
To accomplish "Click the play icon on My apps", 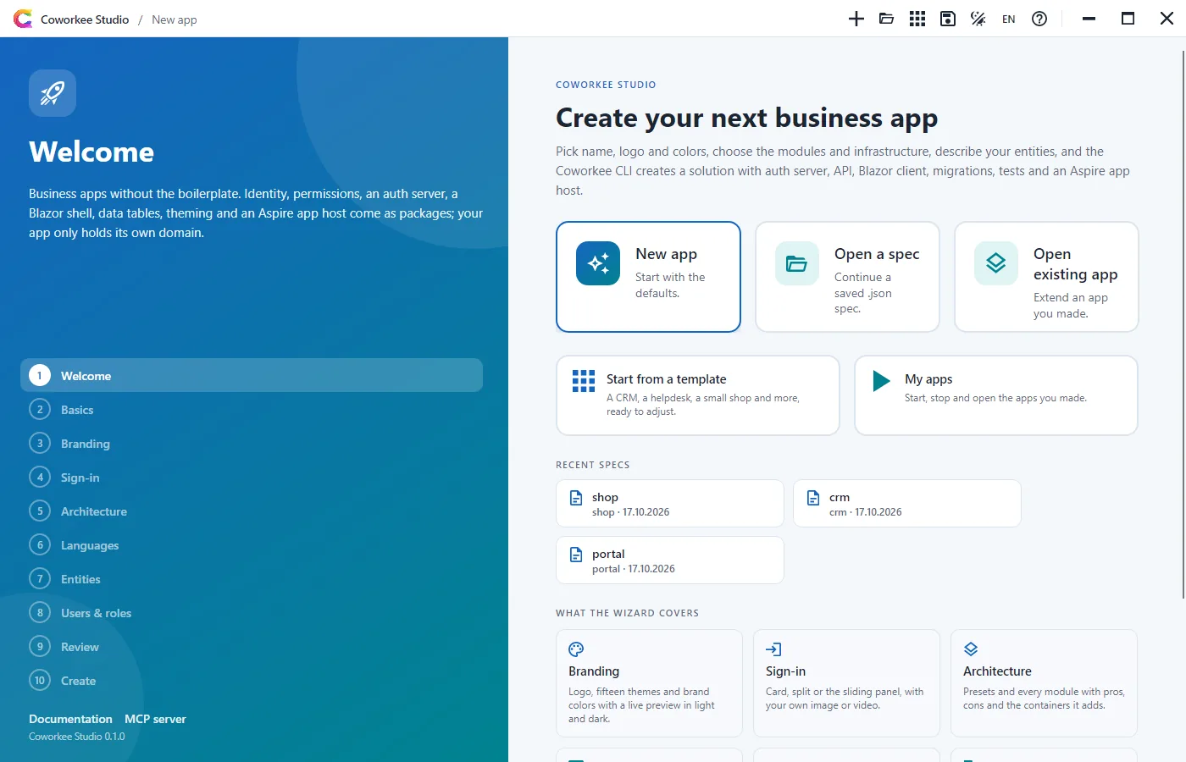I will click(882, 381).
